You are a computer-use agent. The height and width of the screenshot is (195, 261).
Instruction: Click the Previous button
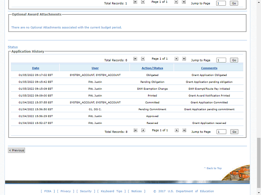[17, 150]
